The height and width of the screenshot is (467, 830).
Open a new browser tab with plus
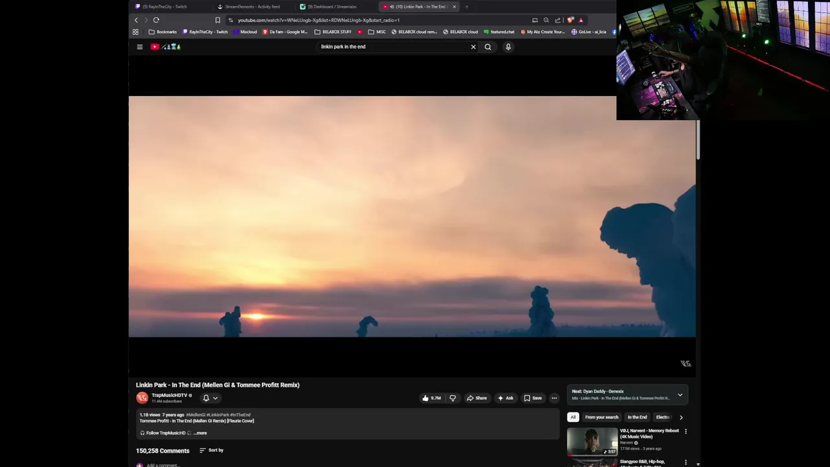click(466, 6)
